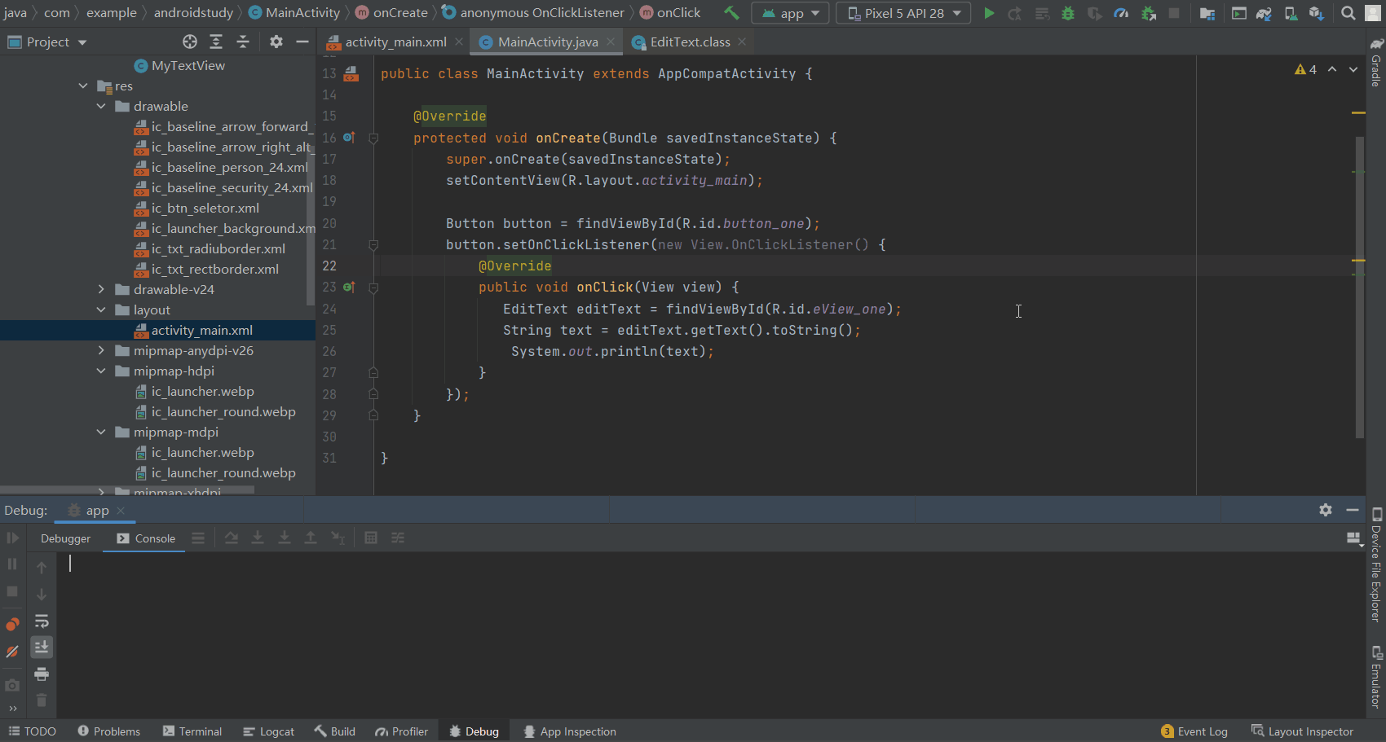Click the 4 warnings indicator in editor
The image size is (1386, 742).
1305,70
